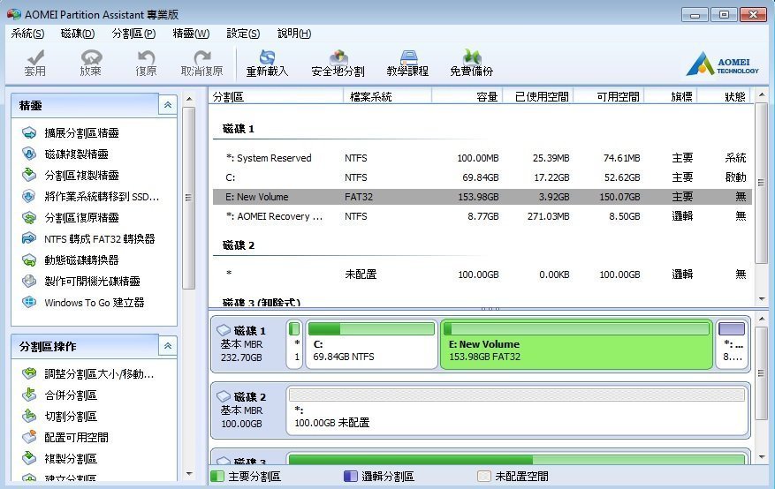Open the 說明(H) menu

294,34
